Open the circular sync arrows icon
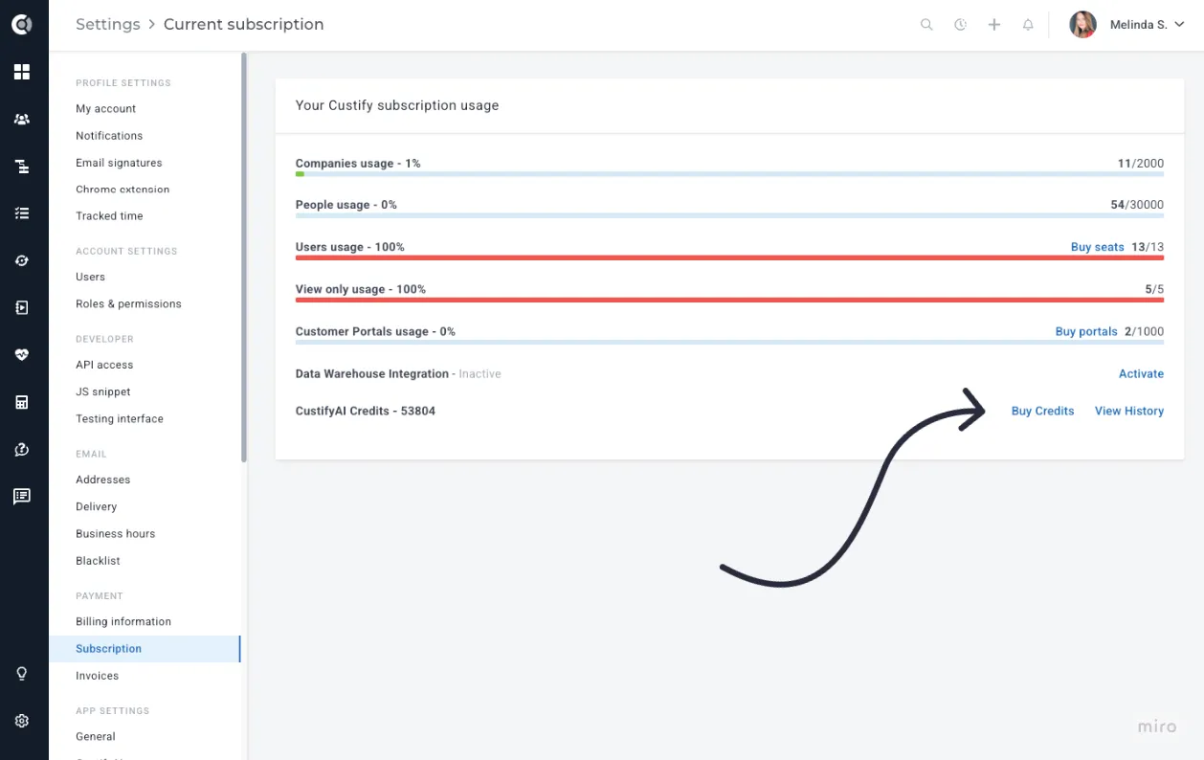The image size is (1204, 760). [x=22, y=260]
